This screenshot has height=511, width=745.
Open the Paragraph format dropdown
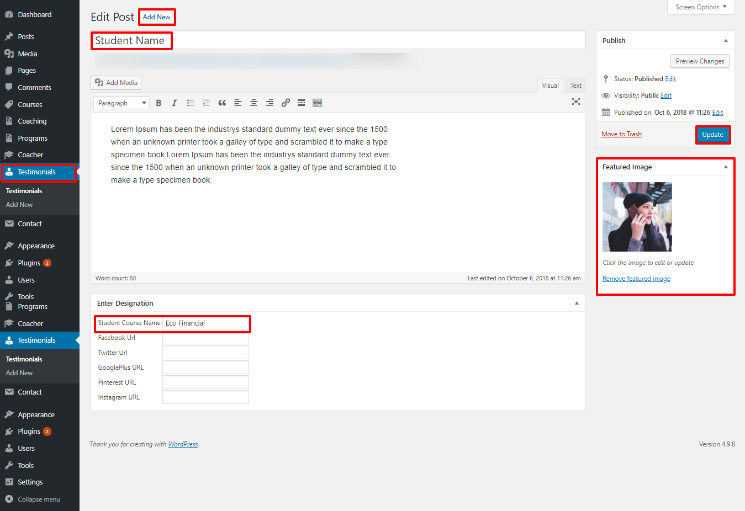pyautogui.click(x=121, y=103)
